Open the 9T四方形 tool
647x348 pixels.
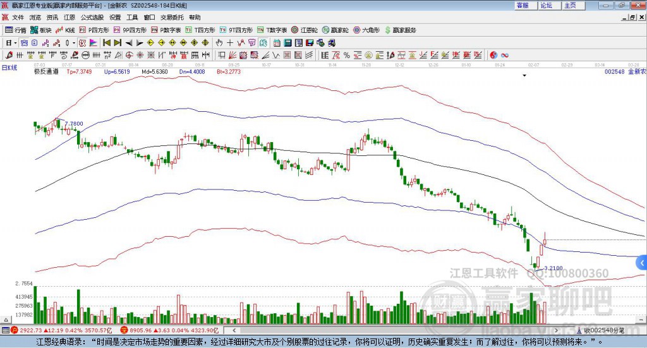pyautogui.click(x=236, y=30)
